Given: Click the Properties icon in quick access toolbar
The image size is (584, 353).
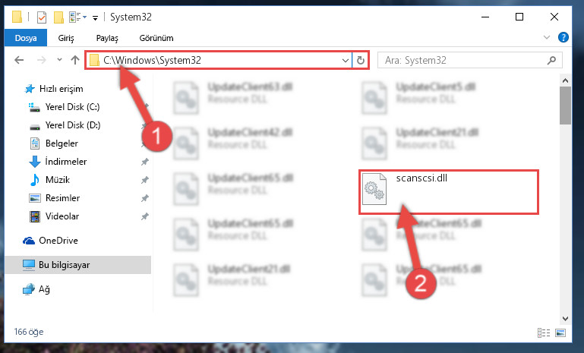Looking at the screenshot, I should tap(41, 17).
